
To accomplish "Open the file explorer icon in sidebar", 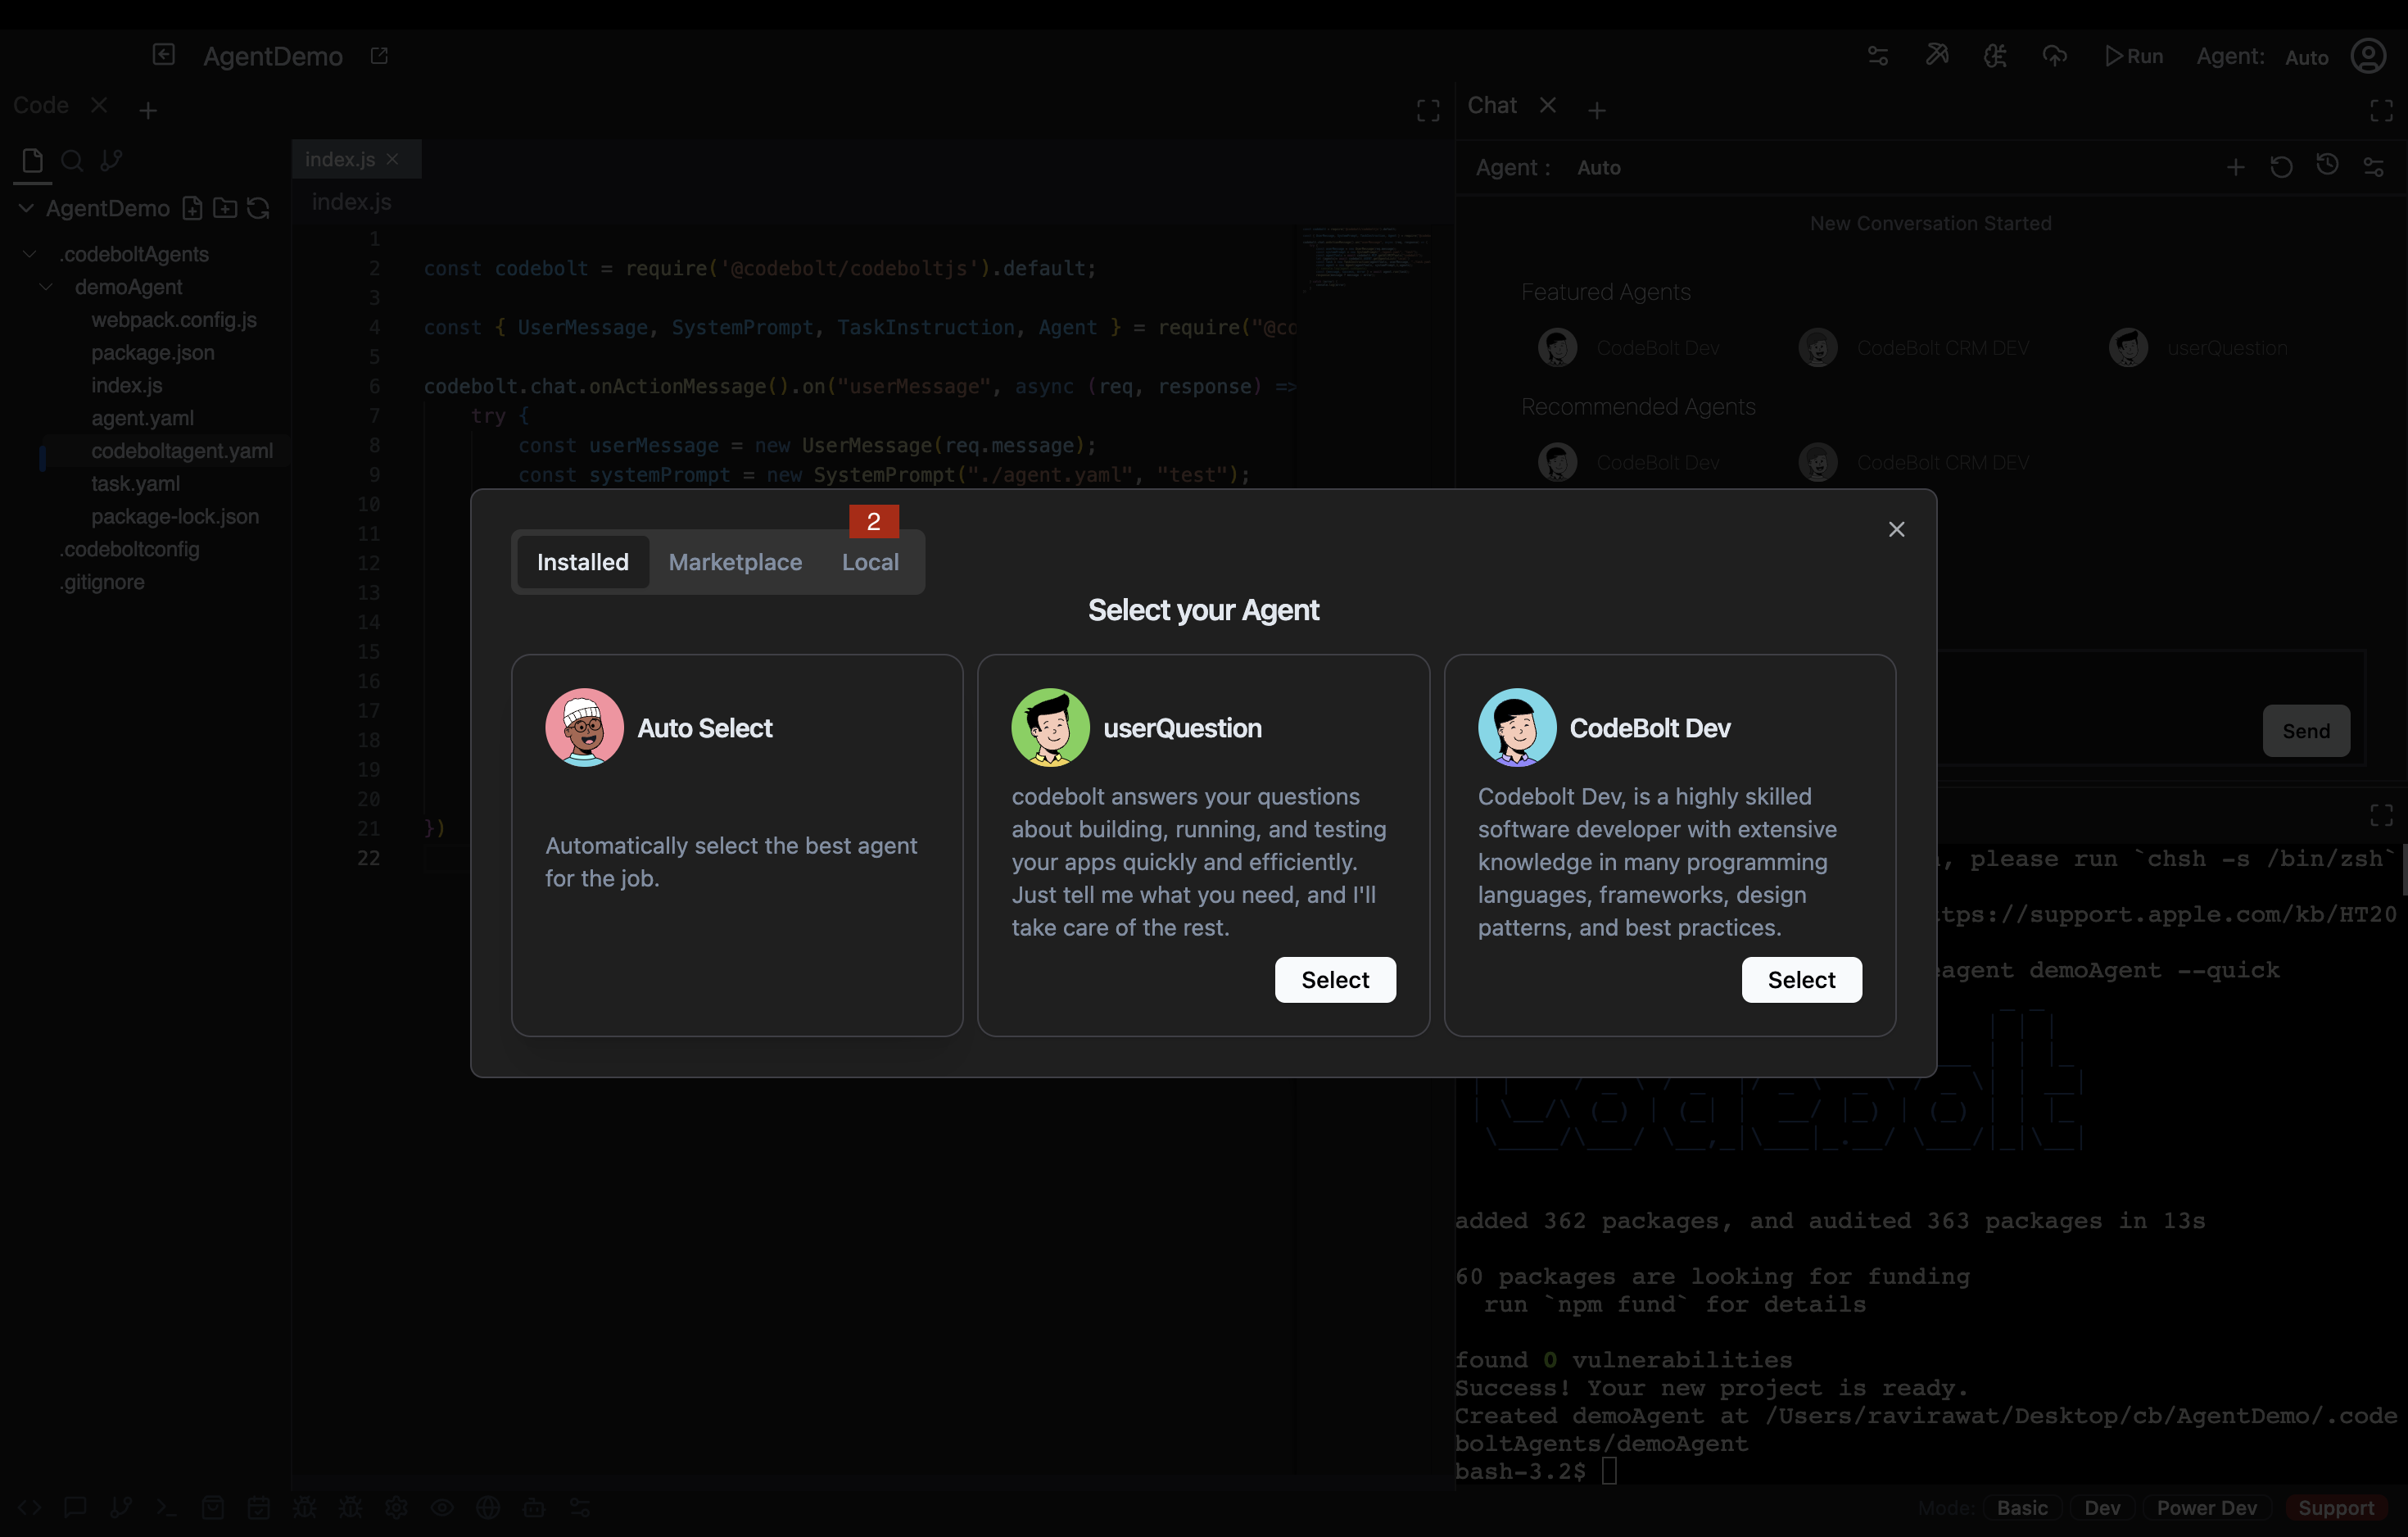I will [x=32, y=161].
